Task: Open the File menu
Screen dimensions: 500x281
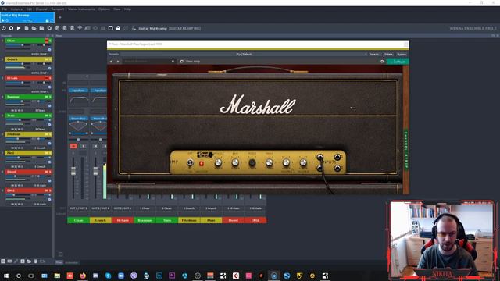Action: coord(4,9)
